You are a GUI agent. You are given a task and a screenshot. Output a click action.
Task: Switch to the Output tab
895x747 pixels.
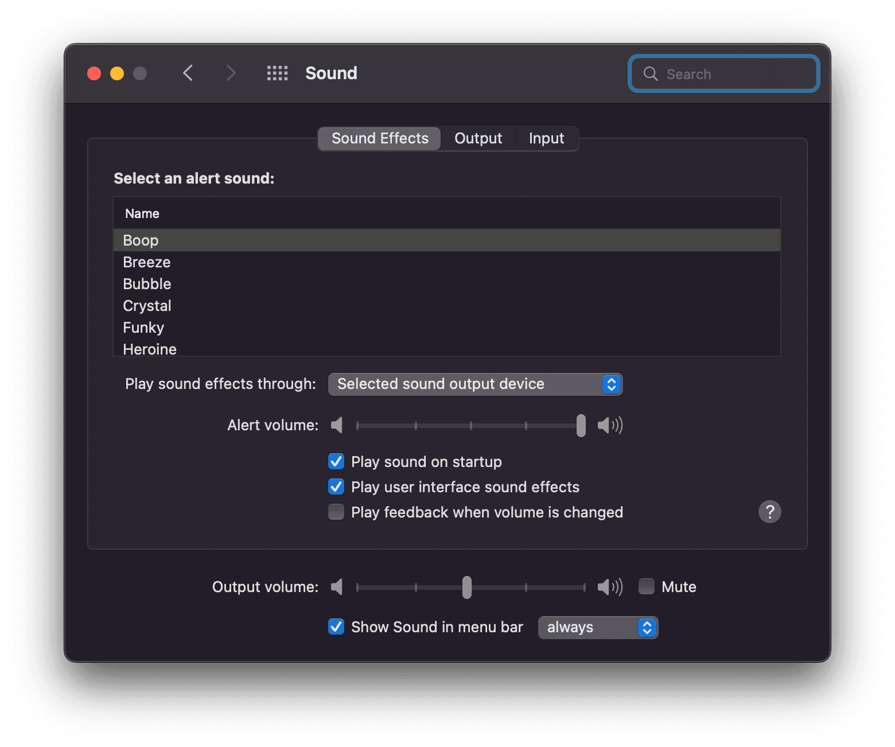point(478,139)
